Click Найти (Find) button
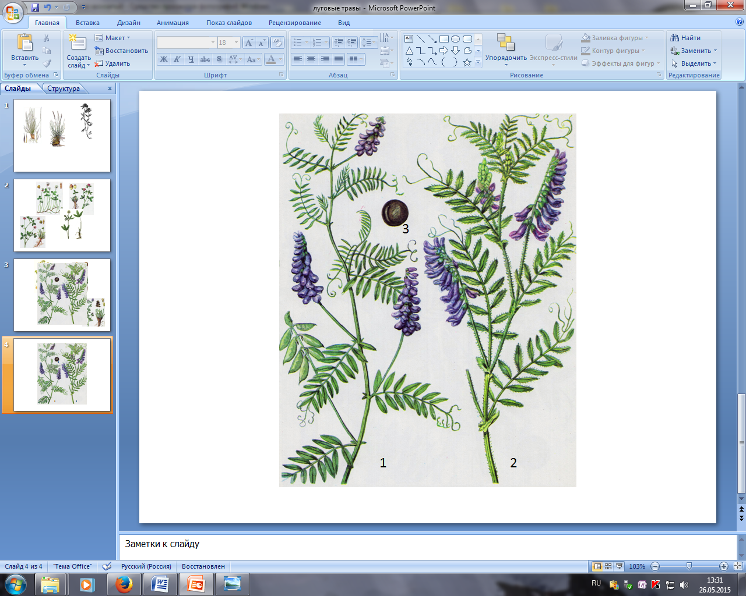This screenshot has width=746, height=596. tap(686, 38)
